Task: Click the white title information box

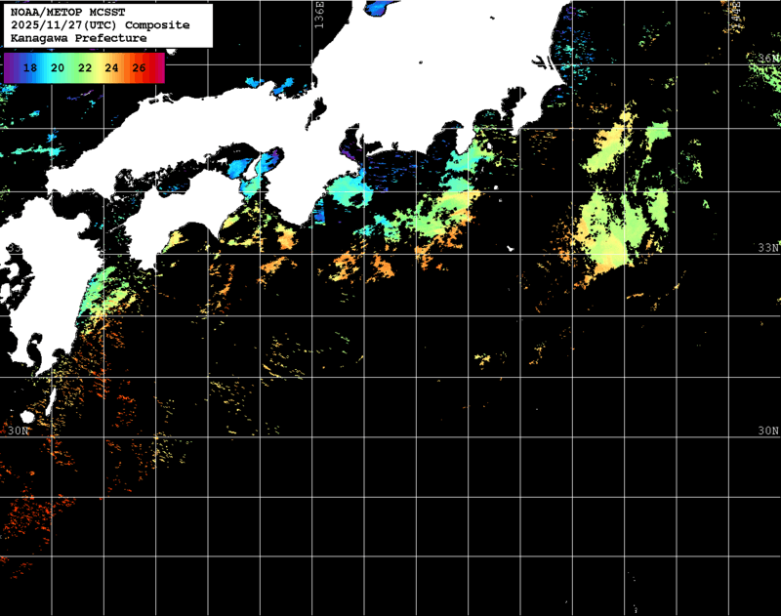Action: point(107,24)
